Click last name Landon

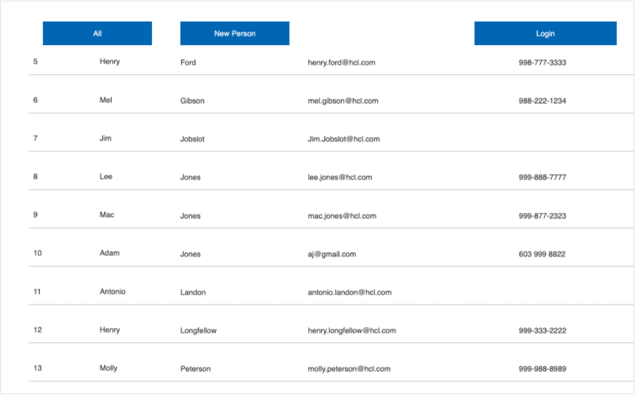(x=193, y=292)
